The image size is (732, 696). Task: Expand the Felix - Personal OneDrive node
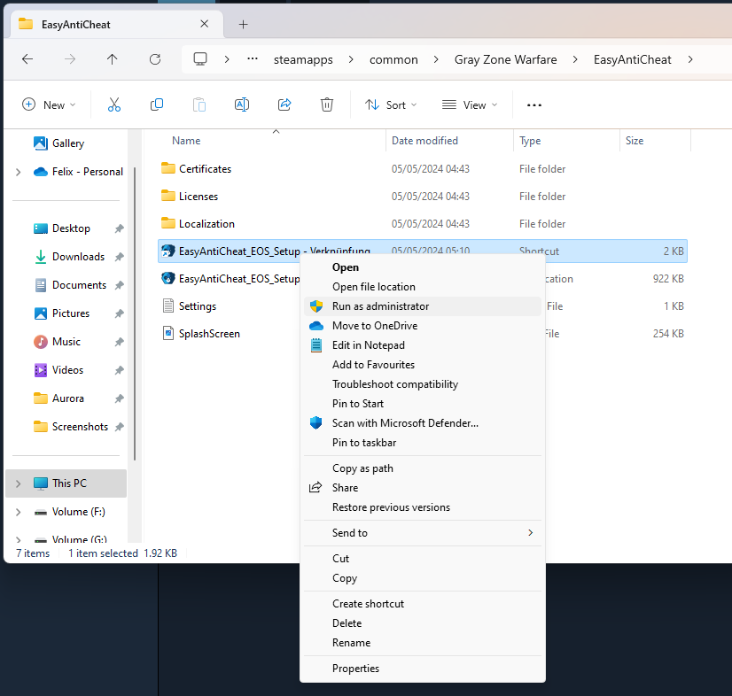tap(19, 172)
